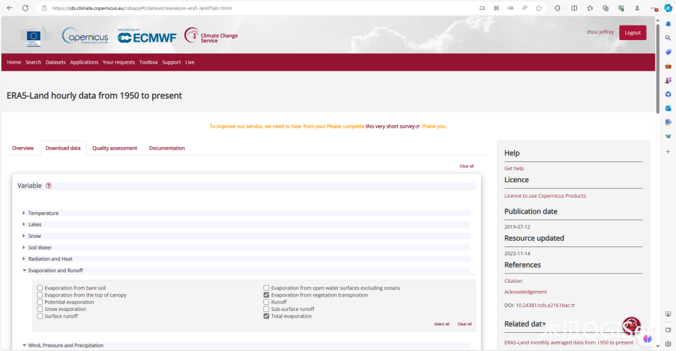Open the sidebar Outlook icon

(x=668, y=108)
